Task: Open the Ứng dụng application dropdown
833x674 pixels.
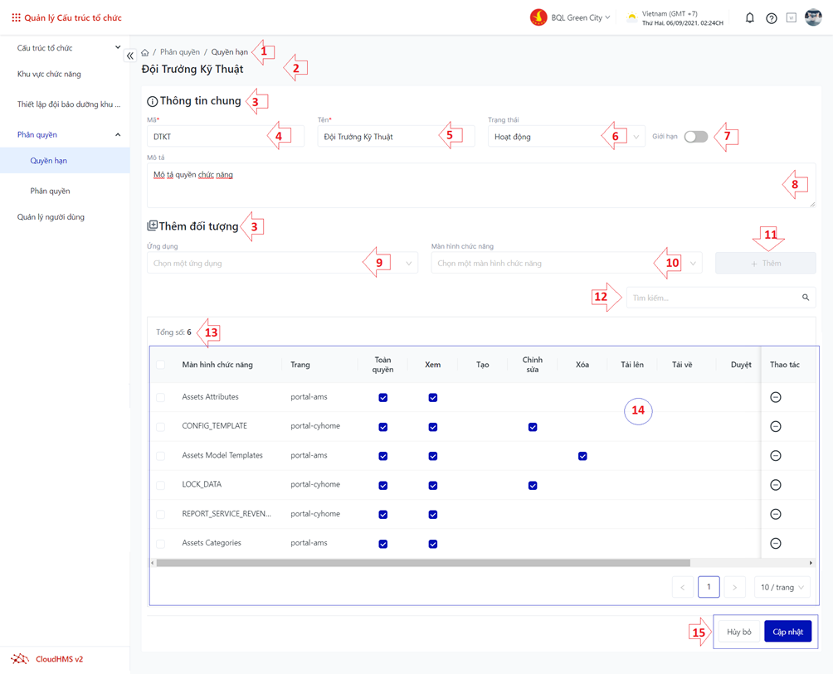Action: point(282,264)
